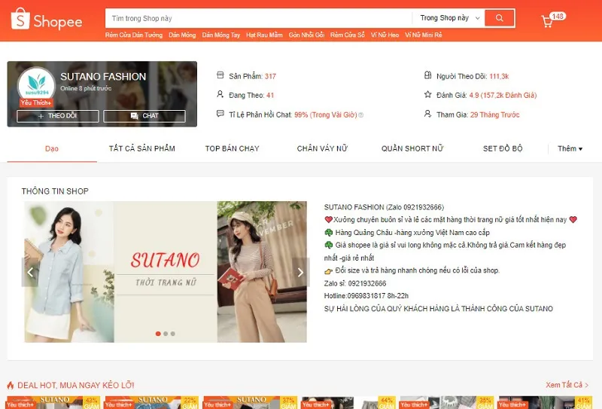
Task: Click the Hotline:0969831817 8h-22h text
Action: click(366, 295)
